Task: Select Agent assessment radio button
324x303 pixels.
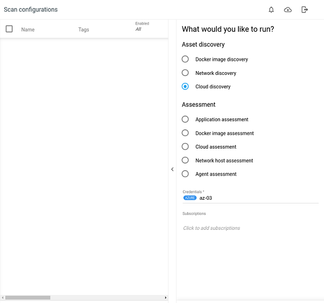Action: tap(185, 174)
